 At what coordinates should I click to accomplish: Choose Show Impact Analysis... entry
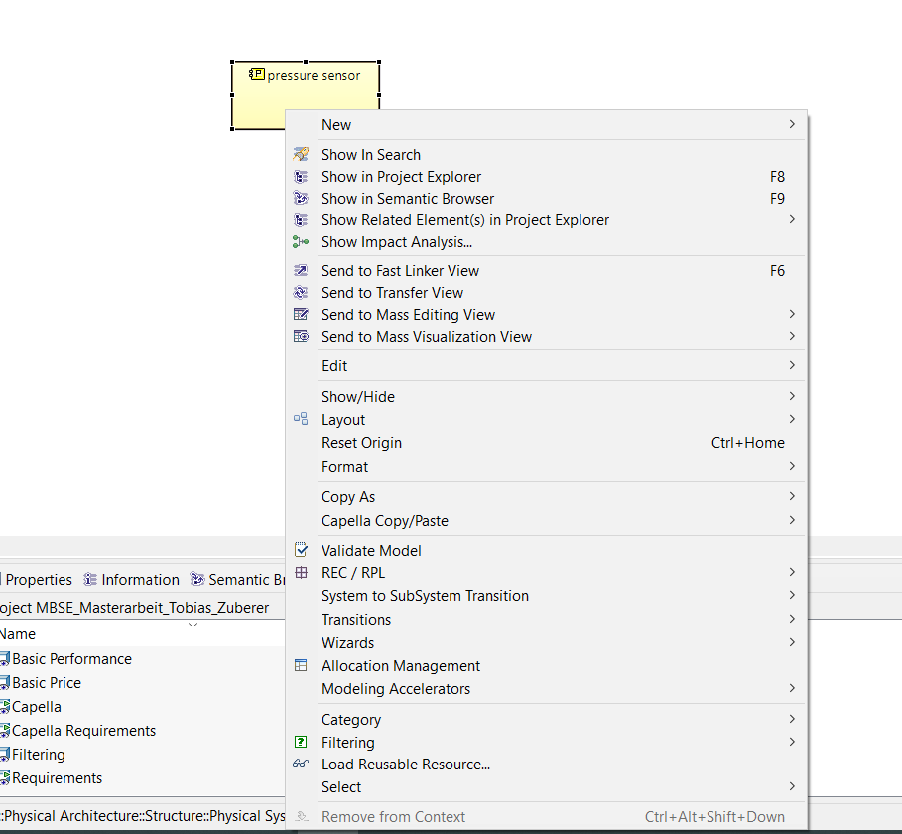(x=547, y=242)
